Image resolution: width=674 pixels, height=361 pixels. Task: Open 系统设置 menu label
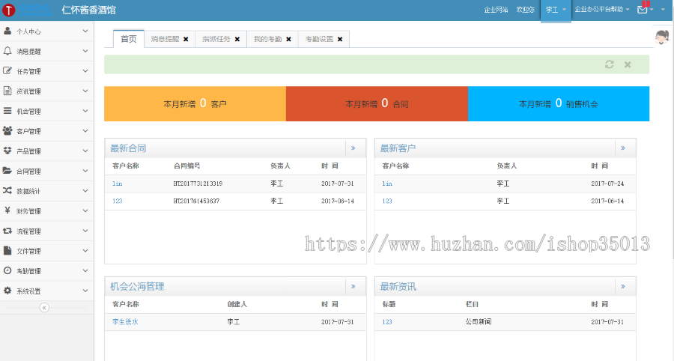coord(28,291)
